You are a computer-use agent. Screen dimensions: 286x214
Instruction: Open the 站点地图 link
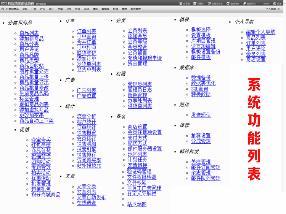(137, 204)
